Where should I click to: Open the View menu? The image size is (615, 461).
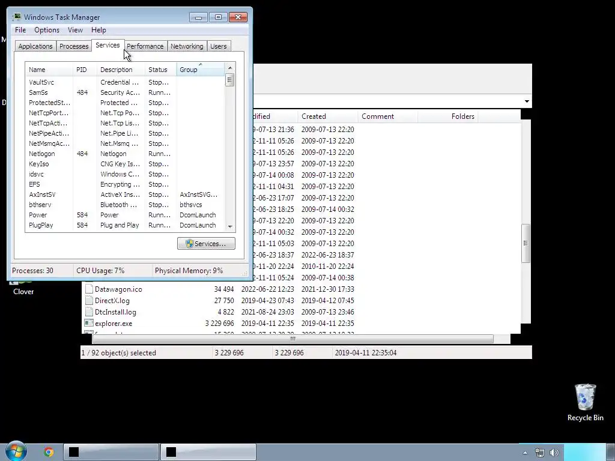pos(75,30)
